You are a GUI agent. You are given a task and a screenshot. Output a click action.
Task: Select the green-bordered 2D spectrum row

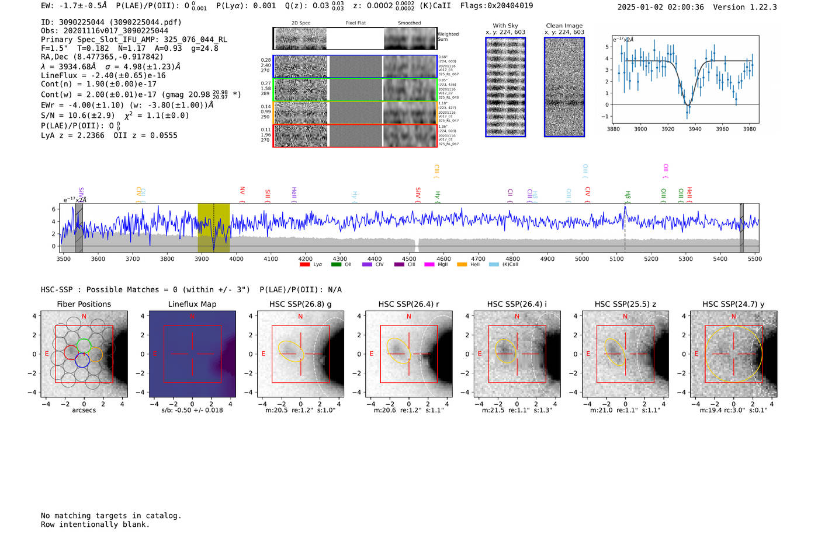pos(355,90)
